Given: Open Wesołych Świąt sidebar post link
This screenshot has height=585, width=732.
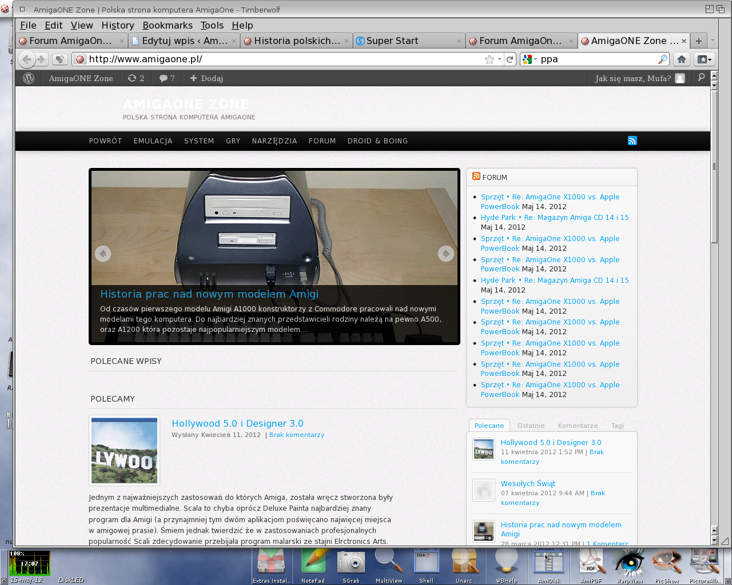Looking at the screenshot, I should click(528, 483).
